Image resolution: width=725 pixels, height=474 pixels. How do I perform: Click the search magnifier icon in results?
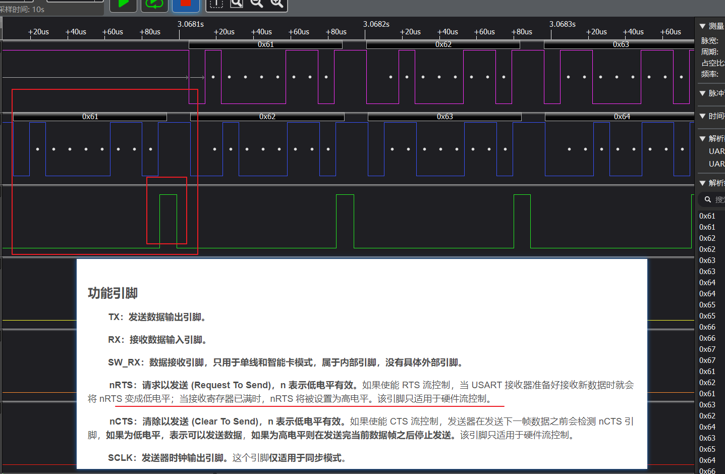[x=708, y=200]
